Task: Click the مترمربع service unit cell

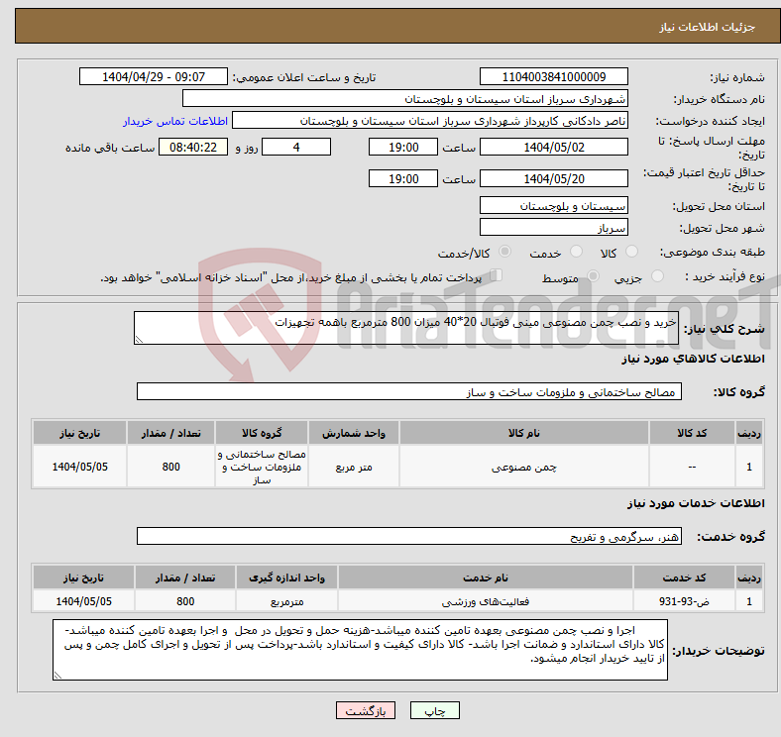Action: pyautogui.click(x=286, y=601)
